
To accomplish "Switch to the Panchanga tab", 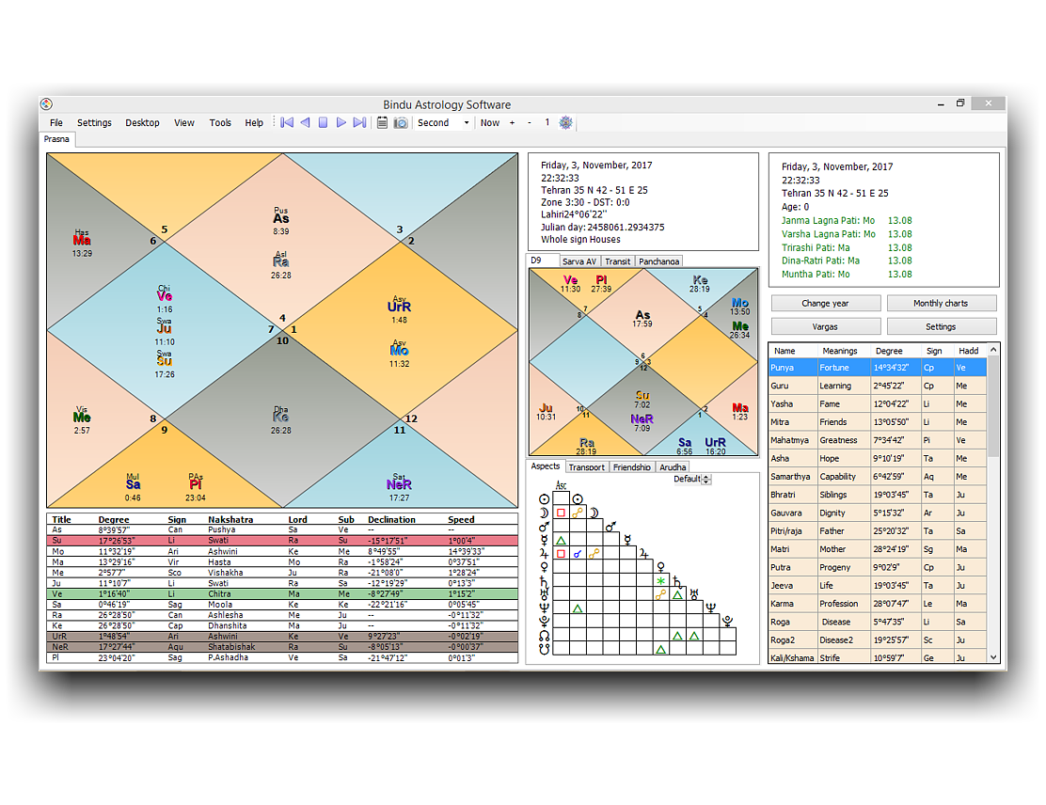I will 658,261.
